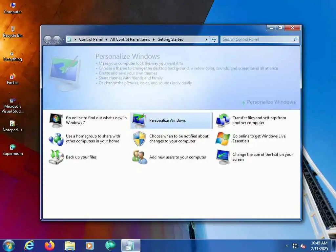Open Go online to get Windows Live Essentials
The width and height of the screenshot is (336, 252).
[x=259, y=139]
